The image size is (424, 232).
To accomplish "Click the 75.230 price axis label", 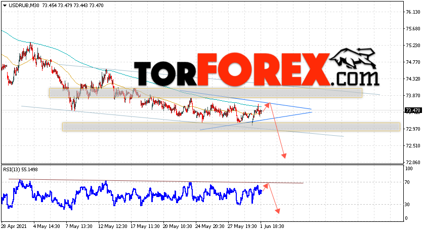I will tap(413, 46).
